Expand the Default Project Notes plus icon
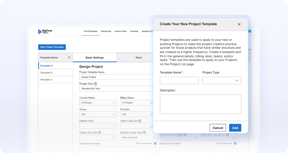 click(155, 143)
